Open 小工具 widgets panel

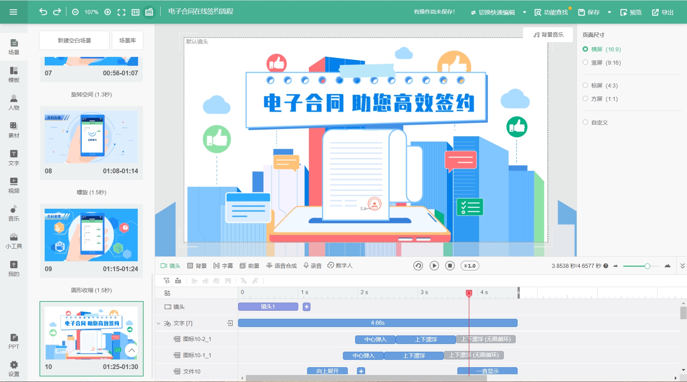(14, 241)
